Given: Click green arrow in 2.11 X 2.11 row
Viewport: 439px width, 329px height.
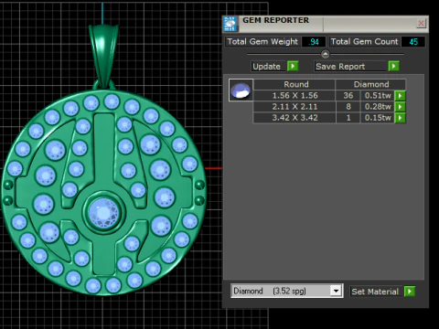Looking at the screenshot, I should pyautogui.click(x=400, y=107).
